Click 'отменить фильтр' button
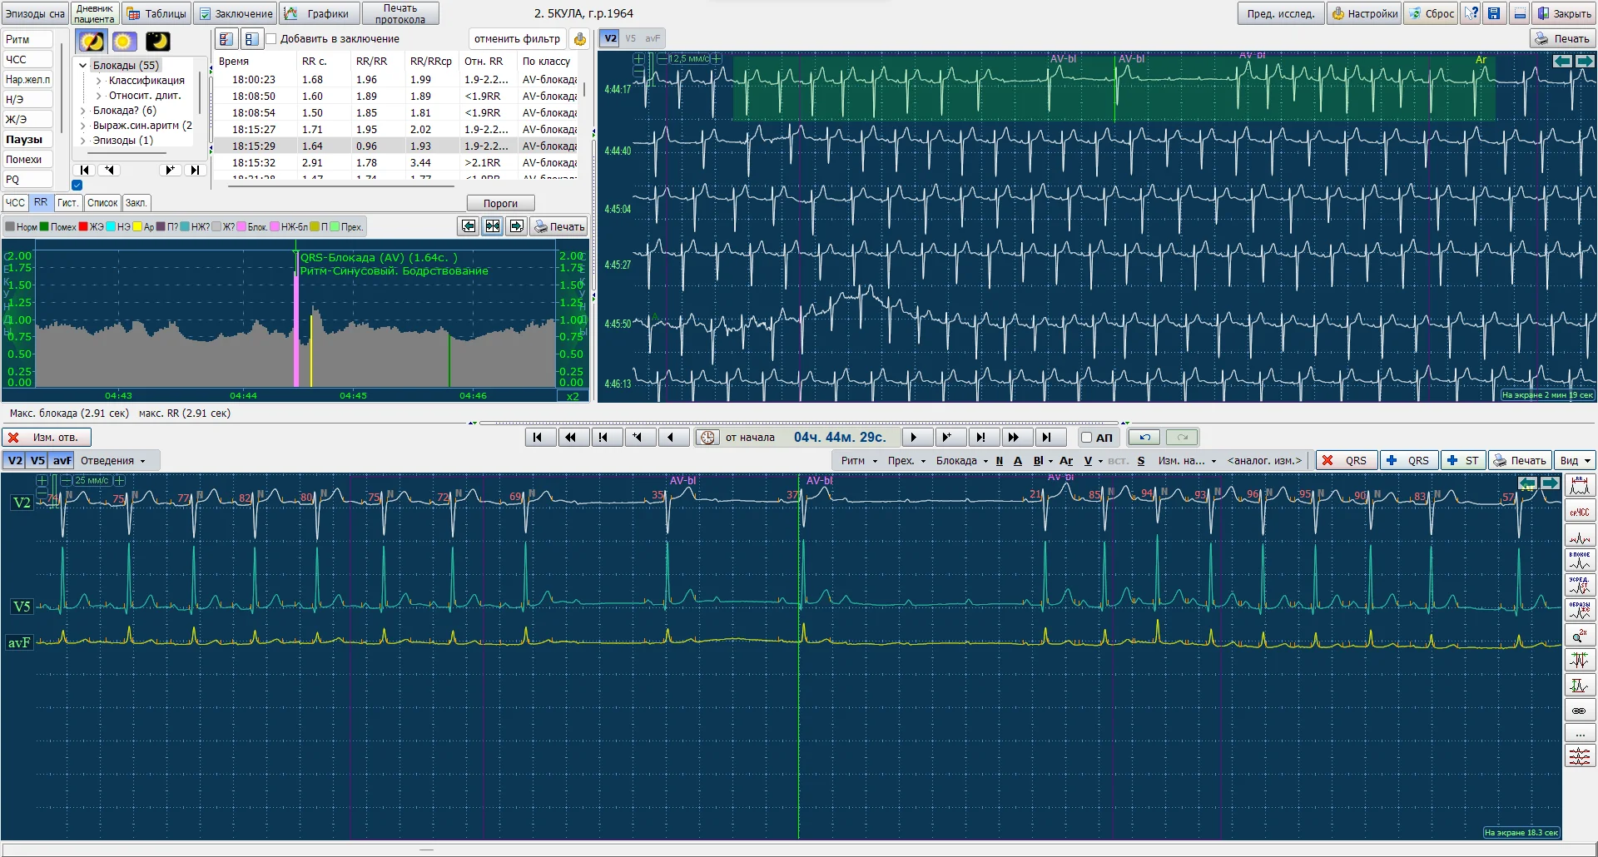Image resolution: width=1598 pixels, height=857 pixels. pyautogui.click(x=517, y=39)
